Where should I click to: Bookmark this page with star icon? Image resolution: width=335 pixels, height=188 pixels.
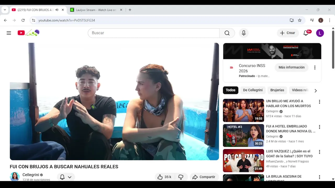tap(300, 20)
